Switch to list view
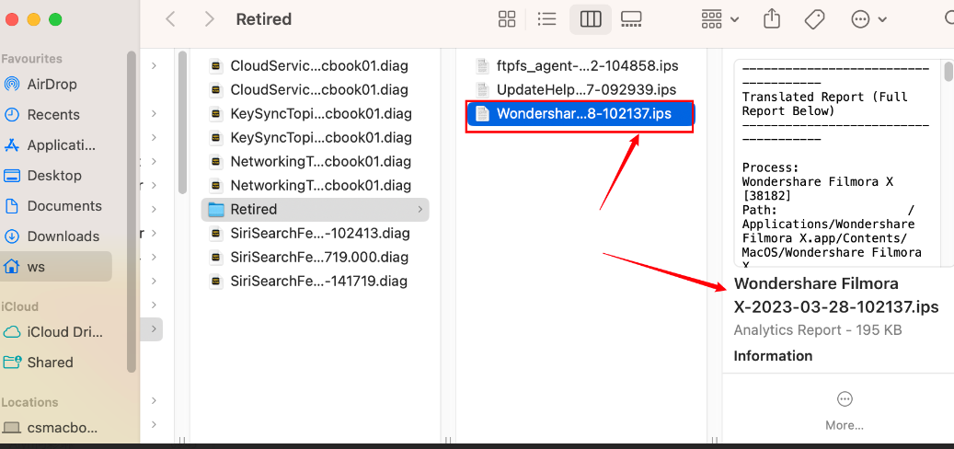 (x=546, y=19)
